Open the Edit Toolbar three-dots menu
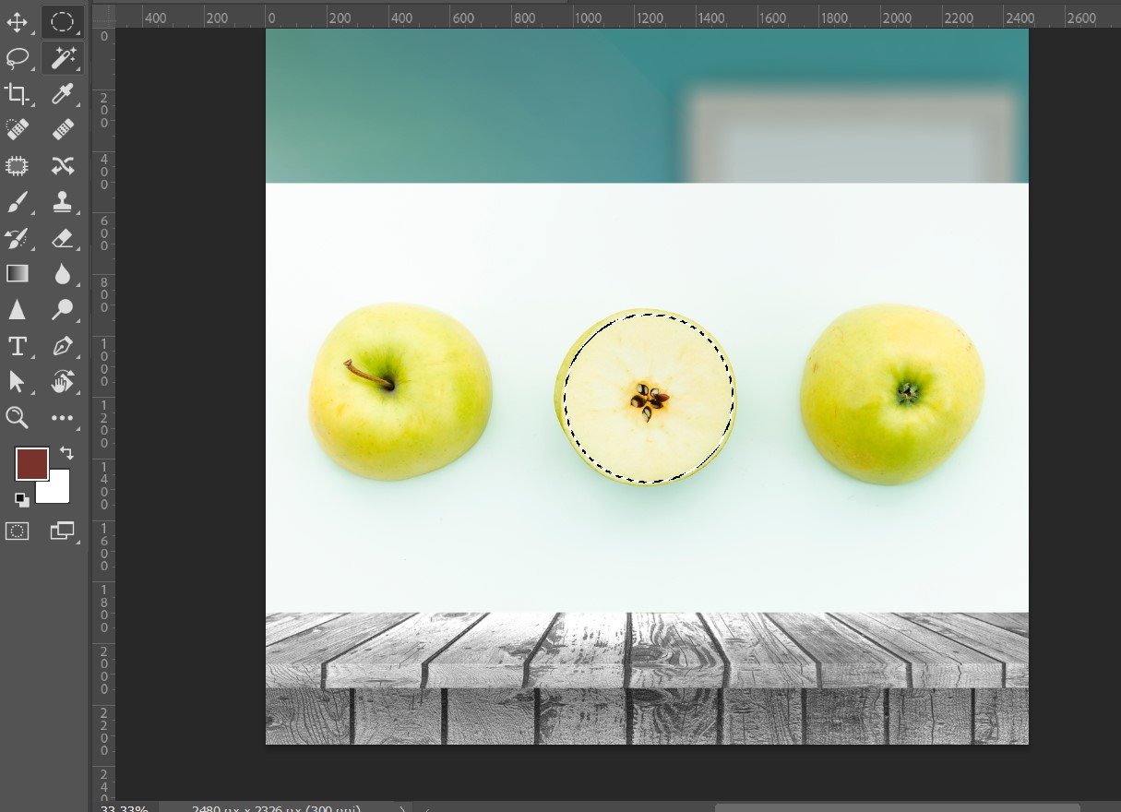The width and height of the screenshot is (1121, 812). [62, 418]
